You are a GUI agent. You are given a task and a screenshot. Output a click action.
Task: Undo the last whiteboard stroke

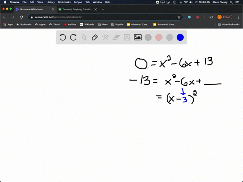pyautogui.click(x=63, y=37)
